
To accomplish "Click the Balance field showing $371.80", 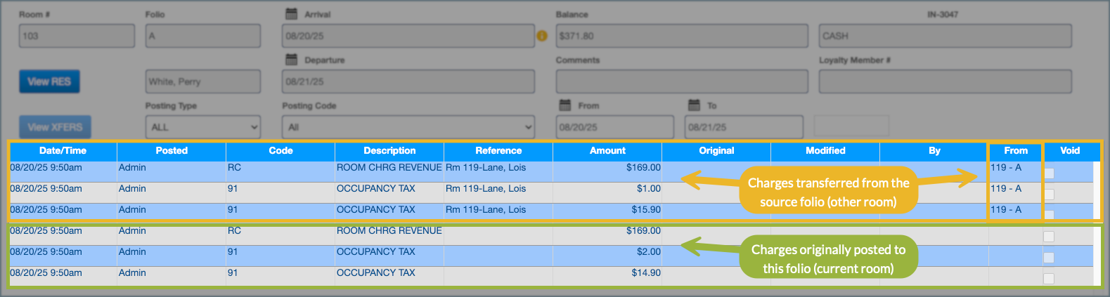I will tap(681, 36).
